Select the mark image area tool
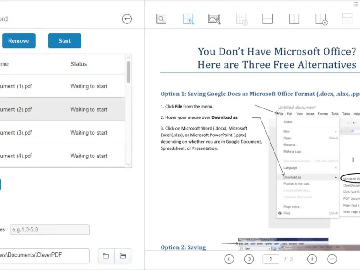Screen dimensions: 360x270 [x=214, y=19]
